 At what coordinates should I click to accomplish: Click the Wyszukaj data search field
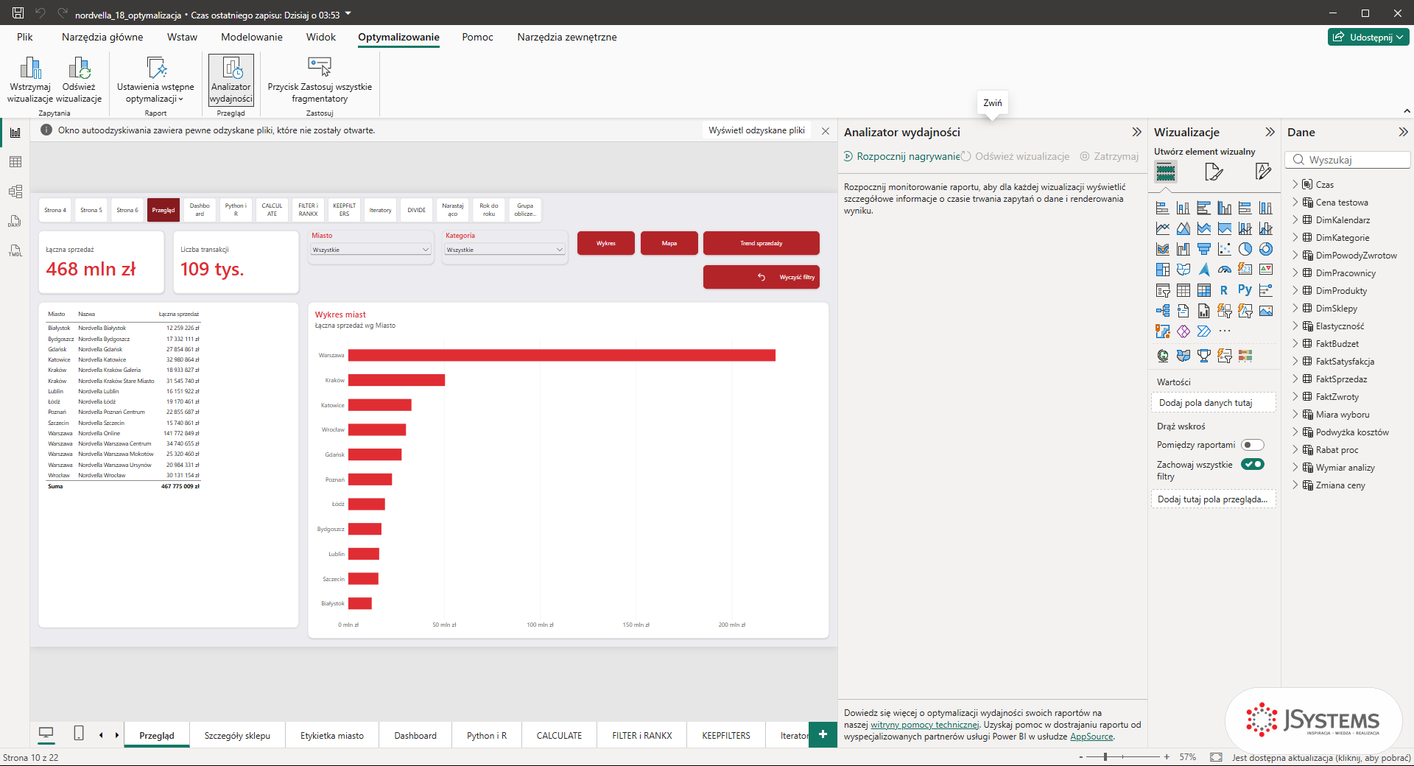point(1348,160)
